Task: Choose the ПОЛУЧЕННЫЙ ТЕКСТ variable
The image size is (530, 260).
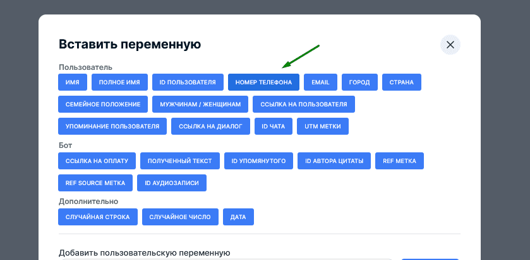Action: click(180, 161)
